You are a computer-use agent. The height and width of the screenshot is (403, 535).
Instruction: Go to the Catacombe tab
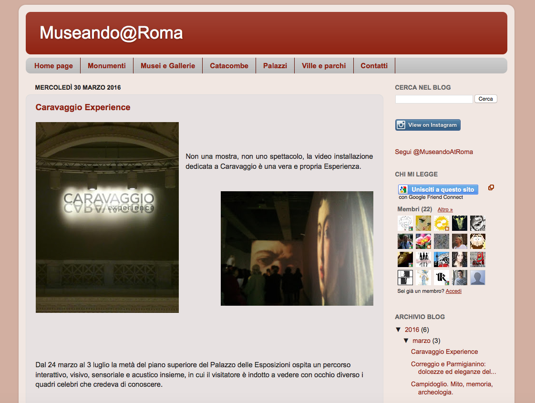[x=229, y=66]
